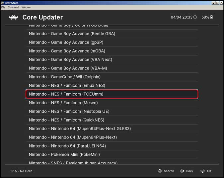Select Nintendo 64 (Mupen64Plus-Next GLES3) core
The image size is (224, 178).
click(x=112, y=129)
